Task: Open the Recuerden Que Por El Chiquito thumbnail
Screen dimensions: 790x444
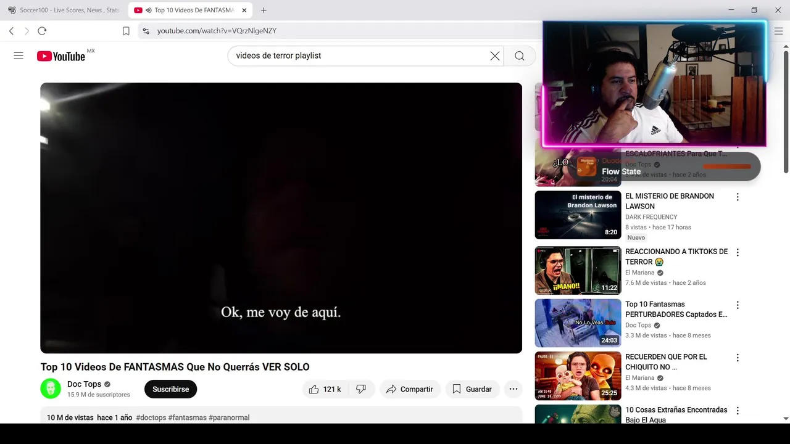Action: [x=578, y=376]
